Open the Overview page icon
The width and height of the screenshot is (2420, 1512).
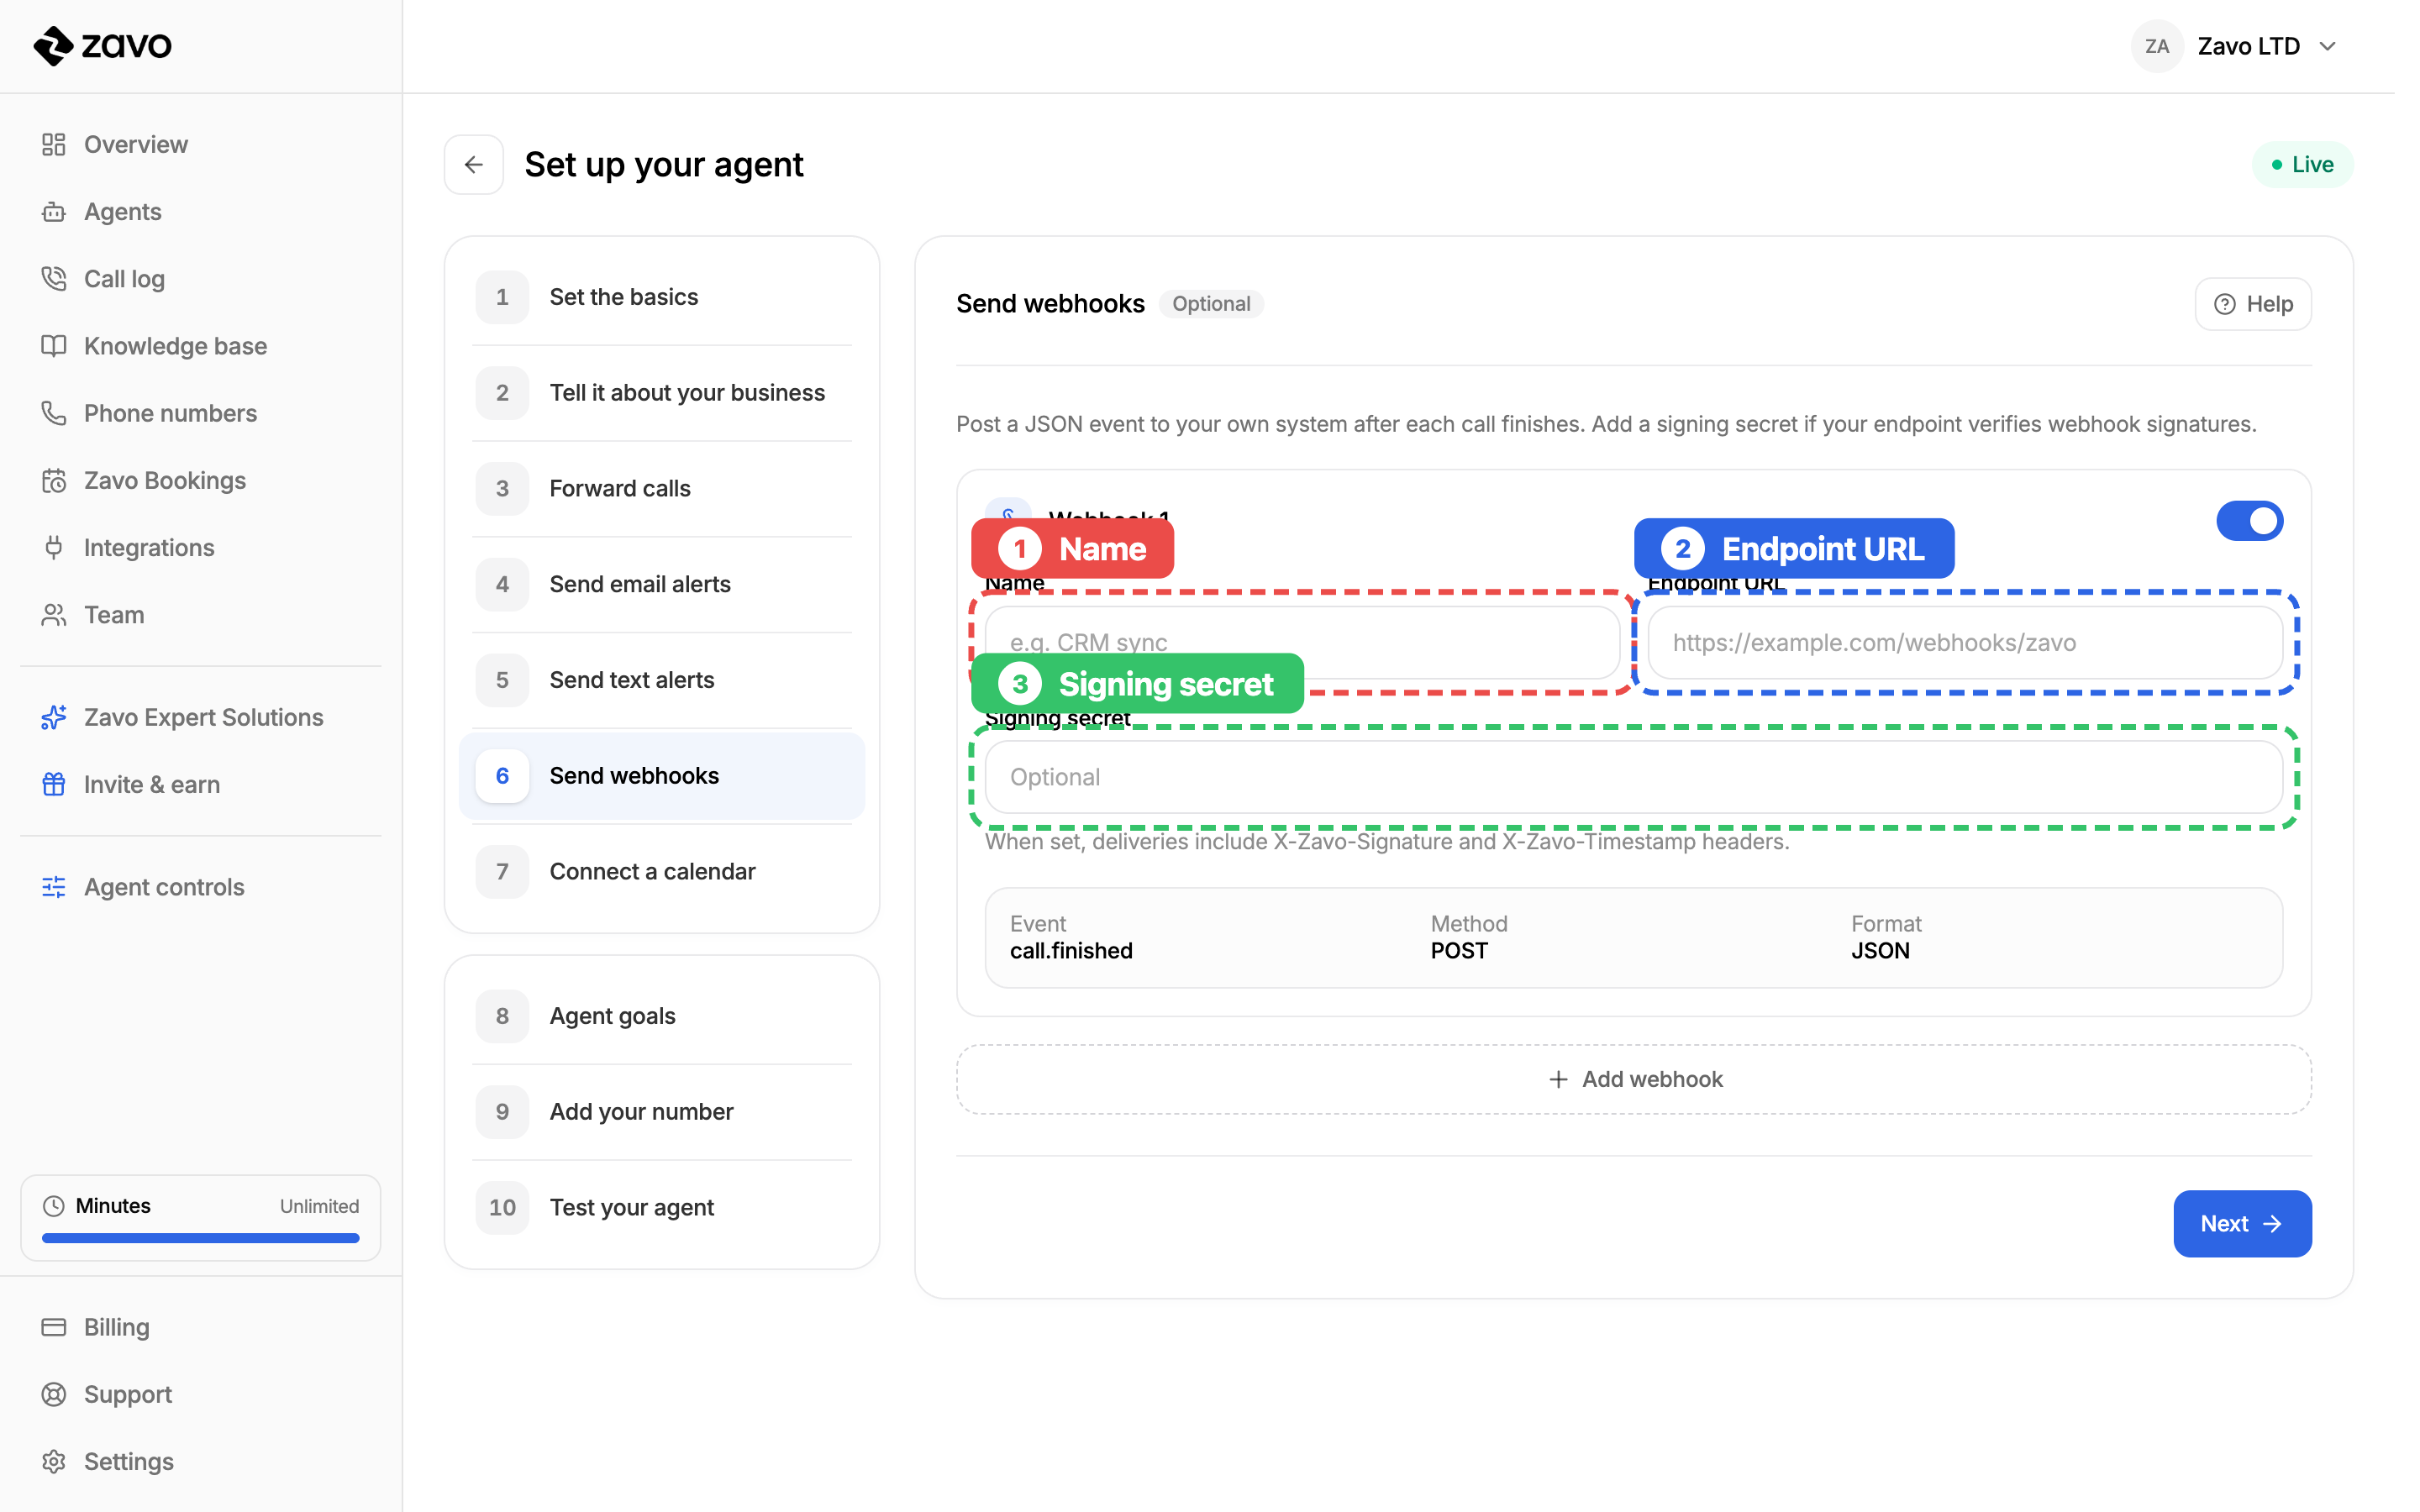(x=54, y=145)
